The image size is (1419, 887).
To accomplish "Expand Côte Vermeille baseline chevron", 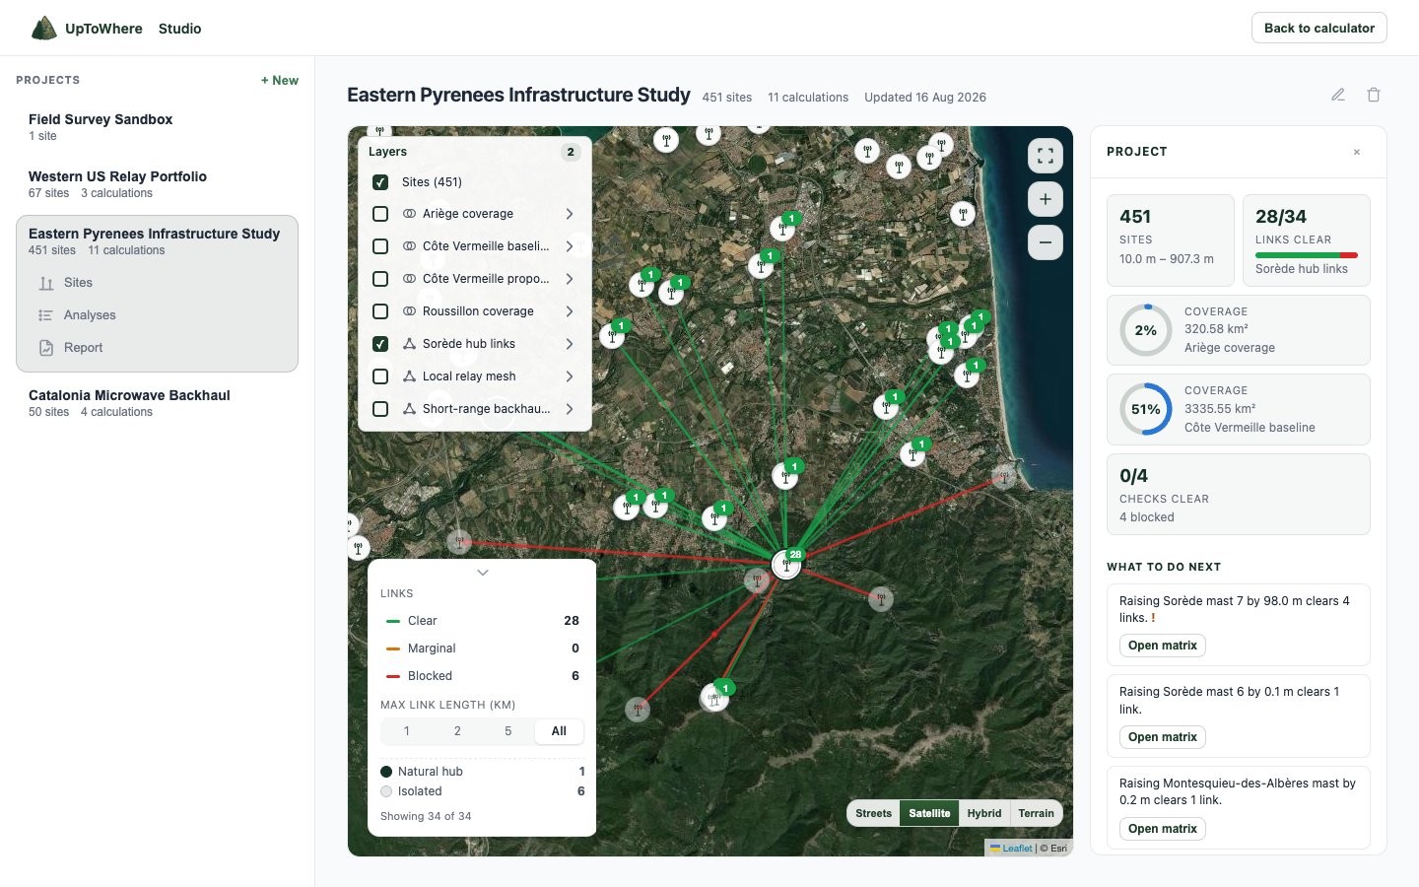I will (570, 246).
